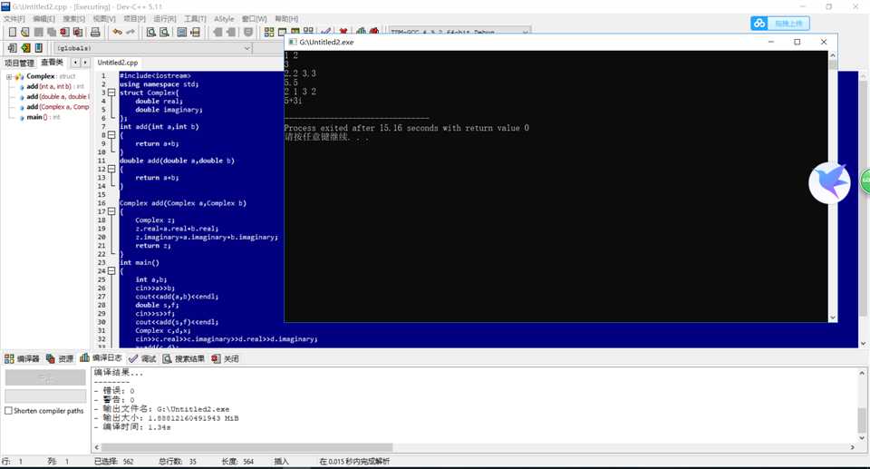
Task: Switch to the 查看类 sidebar tab
Action: click(x=53, y=63)
